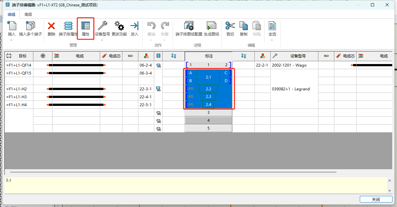Select the row labeled =F1+L1-QF14
Viewport: 397px width, 207px height.
(x=19, y=65)
